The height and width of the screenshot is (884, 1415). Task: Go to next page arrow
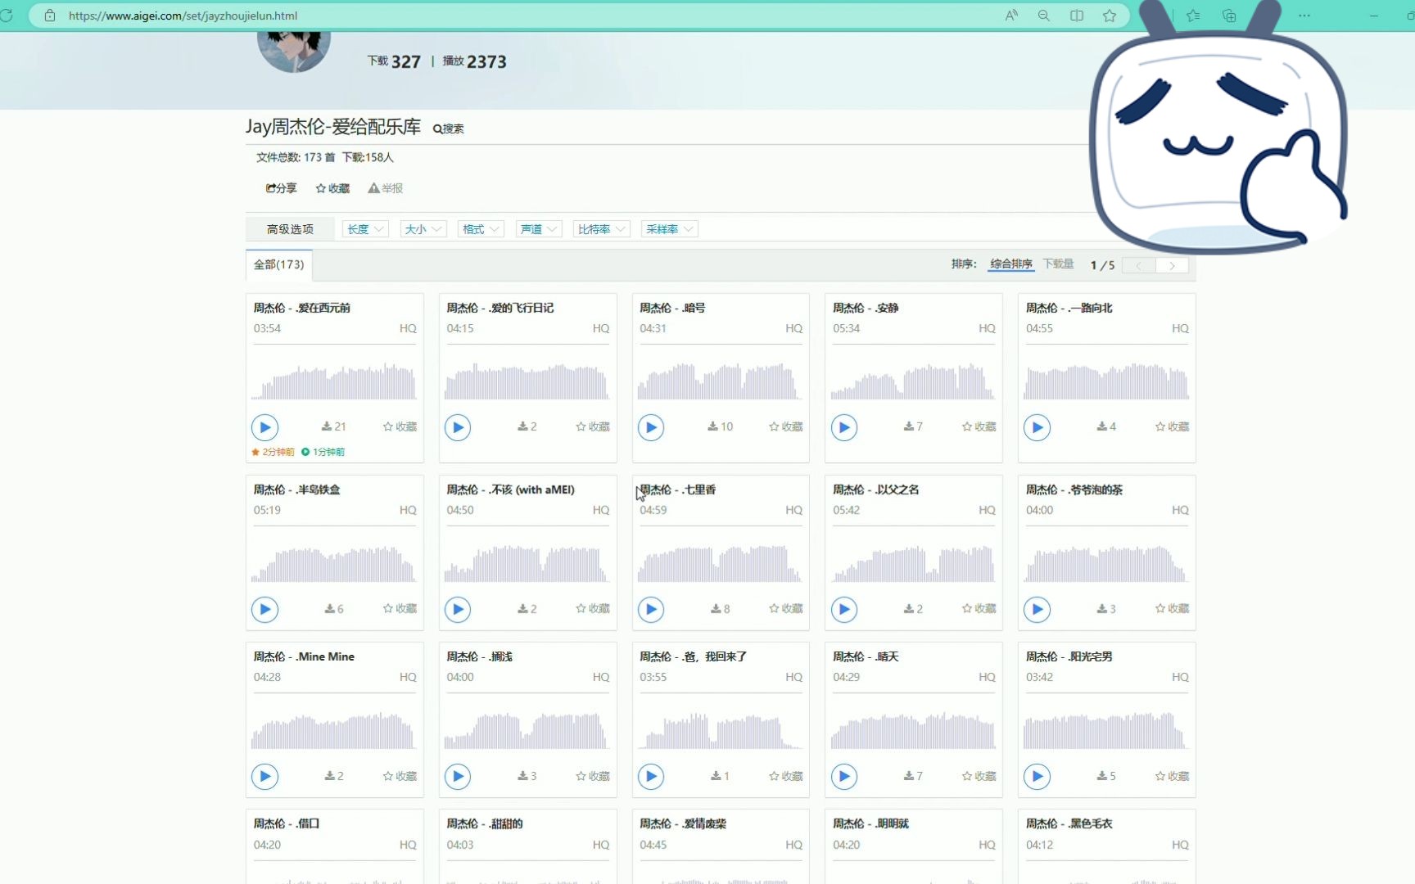coord(1172,265)
